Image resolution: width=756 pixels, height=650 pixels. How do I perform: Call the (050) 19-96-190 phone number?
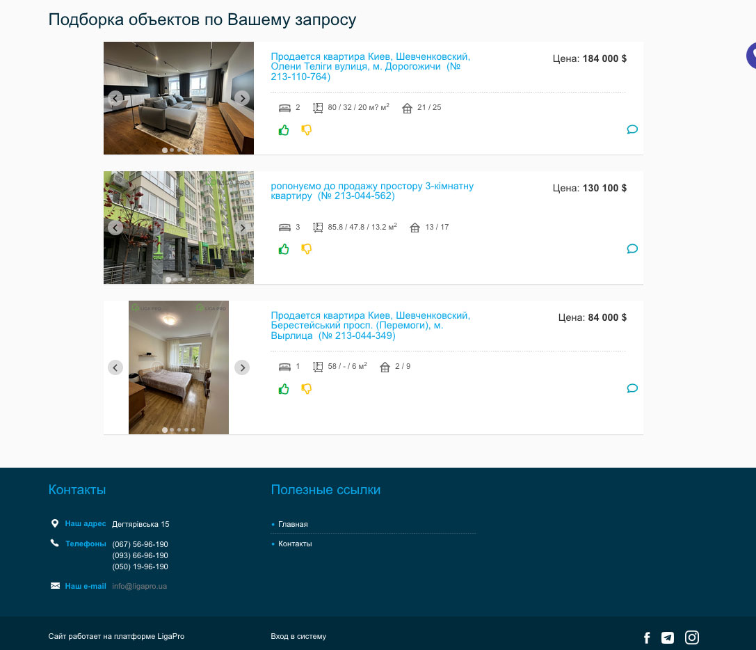coord(140,566)
